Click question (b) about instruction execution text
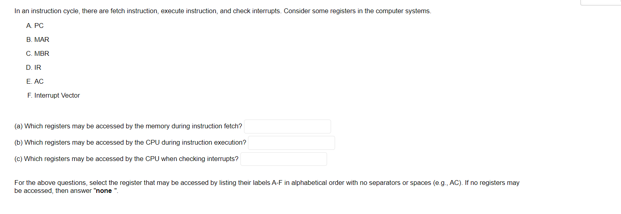 pyautogui.click(x=130, y=143)
